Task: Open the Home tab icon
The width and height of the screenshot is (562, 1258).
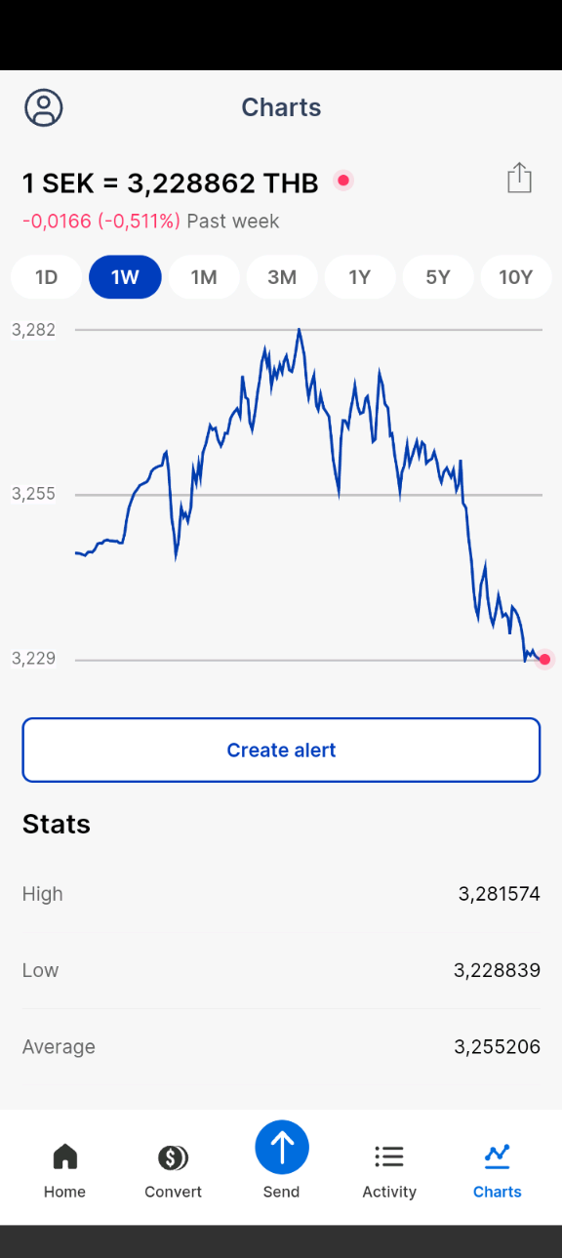Action: tap(64, 1157)
